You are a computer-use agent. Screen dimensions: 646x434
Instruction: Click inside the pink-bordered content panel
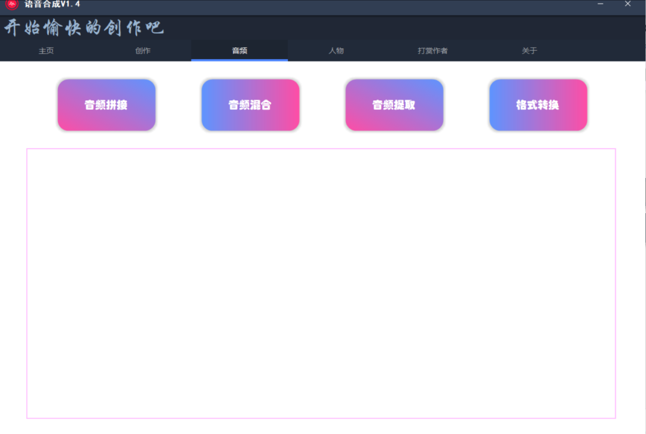[x=321, y=284]
